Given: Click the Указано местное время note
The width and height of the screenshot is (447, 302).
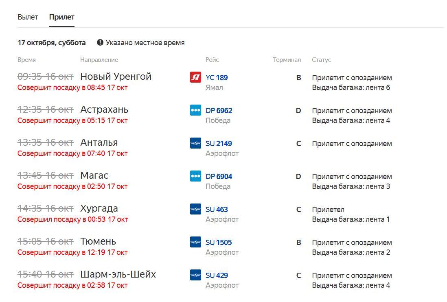Looking at the screenshot, I should coord(145,43).
